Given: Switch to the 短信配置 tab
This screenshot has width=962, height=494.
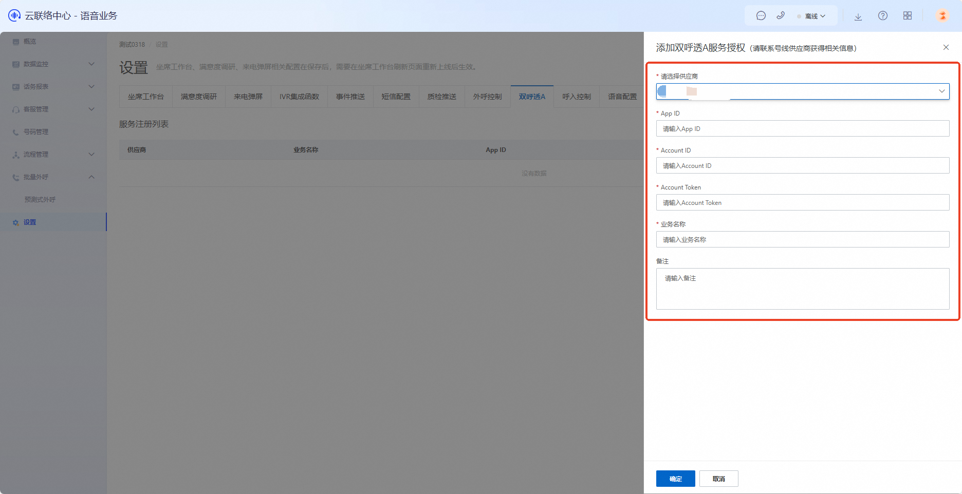Looking at the screenshot, I should click(x=396, y=97).
